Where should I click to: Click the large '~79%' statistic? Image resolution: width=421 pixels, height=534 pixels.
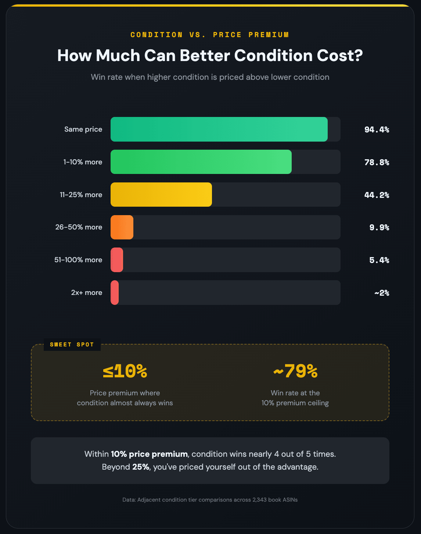click(295, 371)
